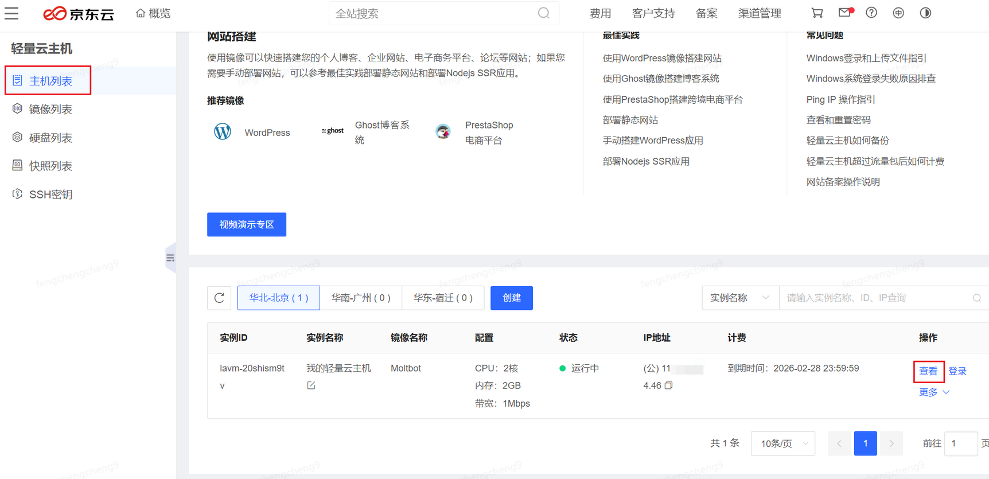Click the 全站搜索 search field
The height and width of the screenshot is (479, 989).
[x=436, y=13]
